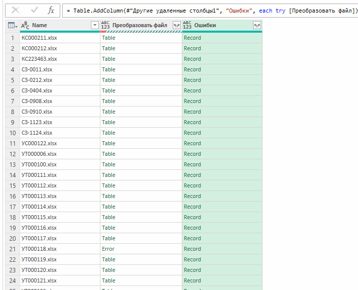
Task: Select the Ошибки column header
Action: click(222, 25)
